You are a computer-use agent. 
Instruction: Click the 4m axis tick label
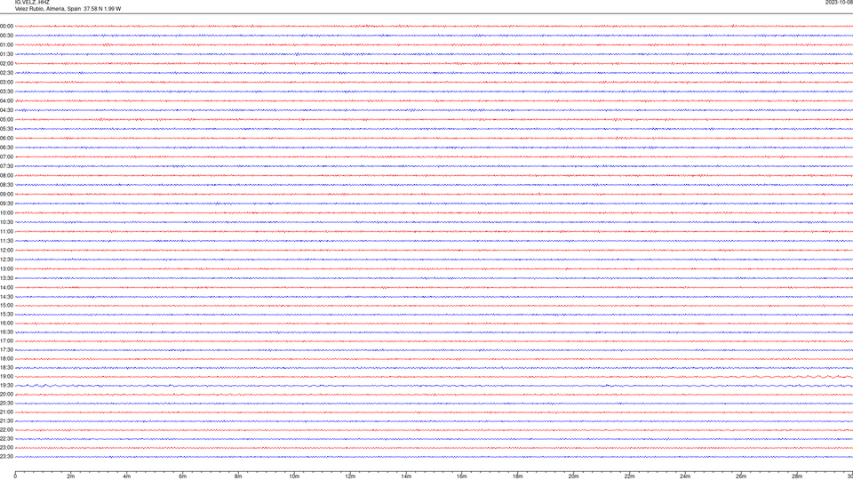[x=127, y=476]
